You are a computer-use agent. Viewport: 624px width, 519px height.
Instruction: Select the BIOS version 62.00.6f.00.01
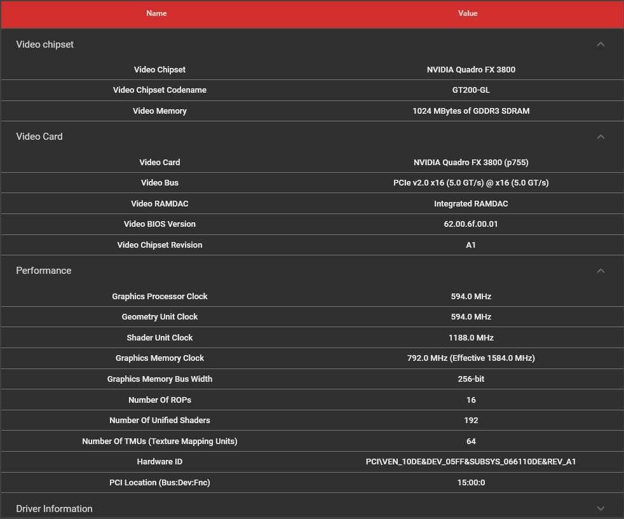(471, 224)
